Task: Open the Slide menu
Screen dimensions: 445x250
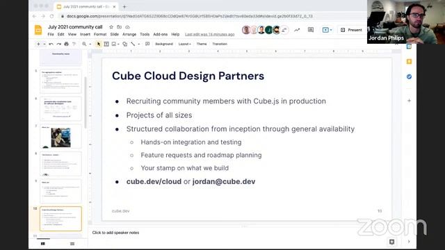Action: pos(114,34)
